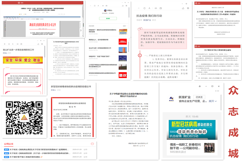
Task: Open settings icon in 抗击疫情 article window
Action: pyautogui.click(x=188, y=8)
